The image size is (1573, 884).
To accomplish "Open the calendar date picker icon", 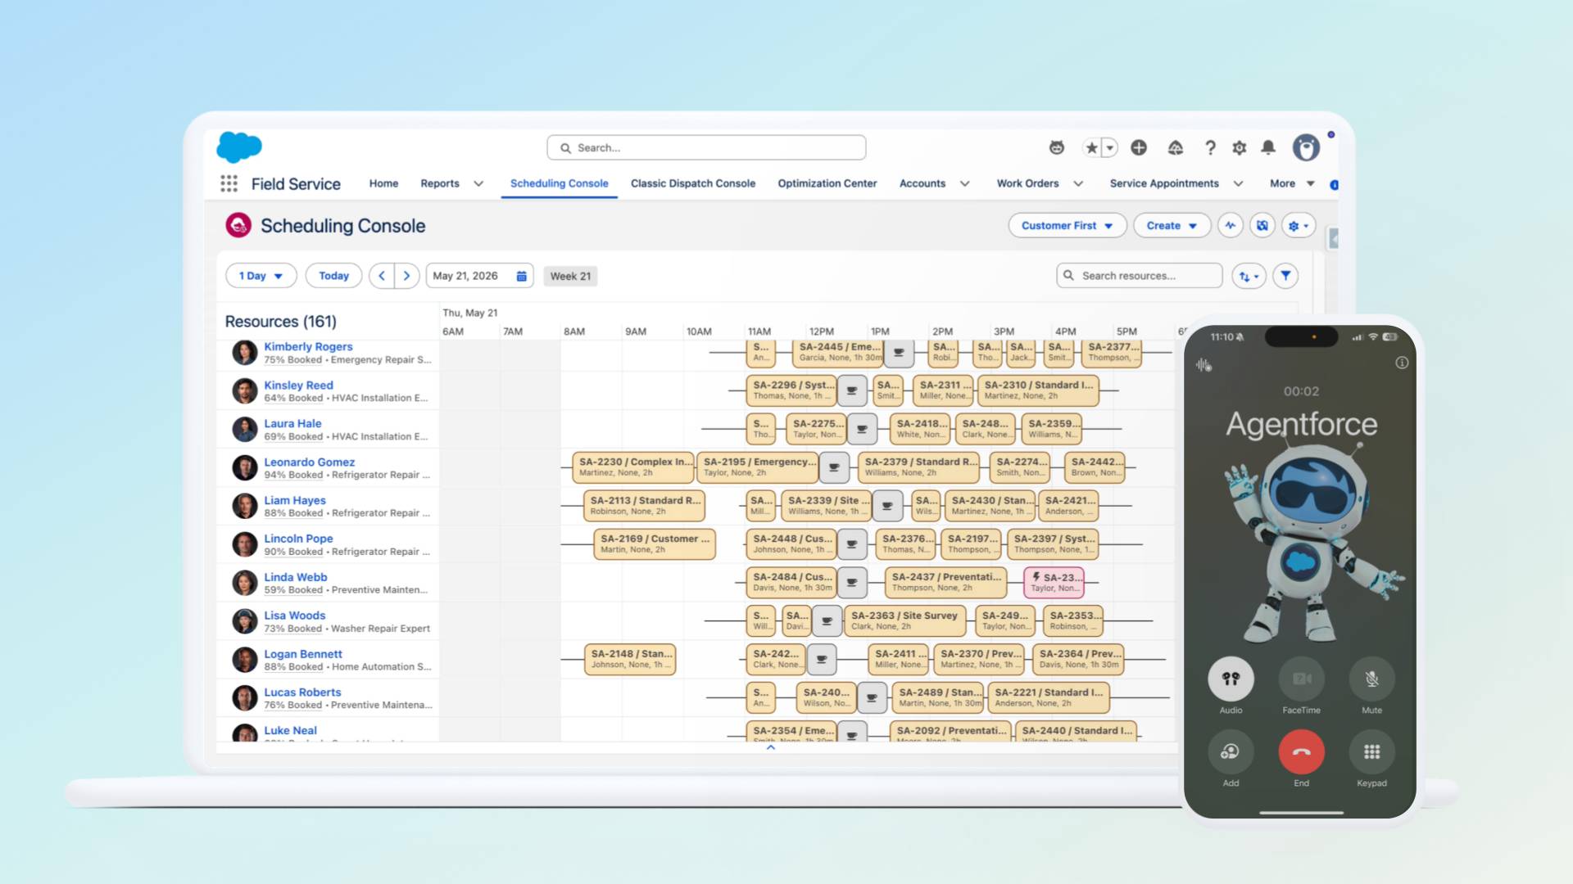I will pos(522,276).
